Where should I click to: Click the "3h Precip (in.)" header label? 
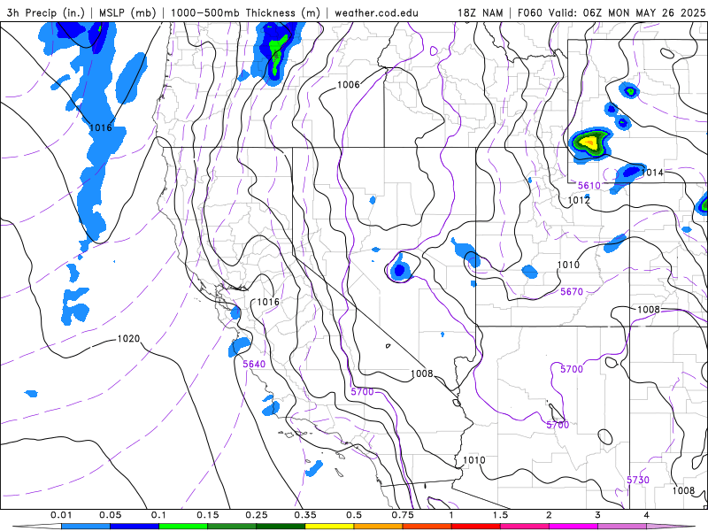click(46, 12)
